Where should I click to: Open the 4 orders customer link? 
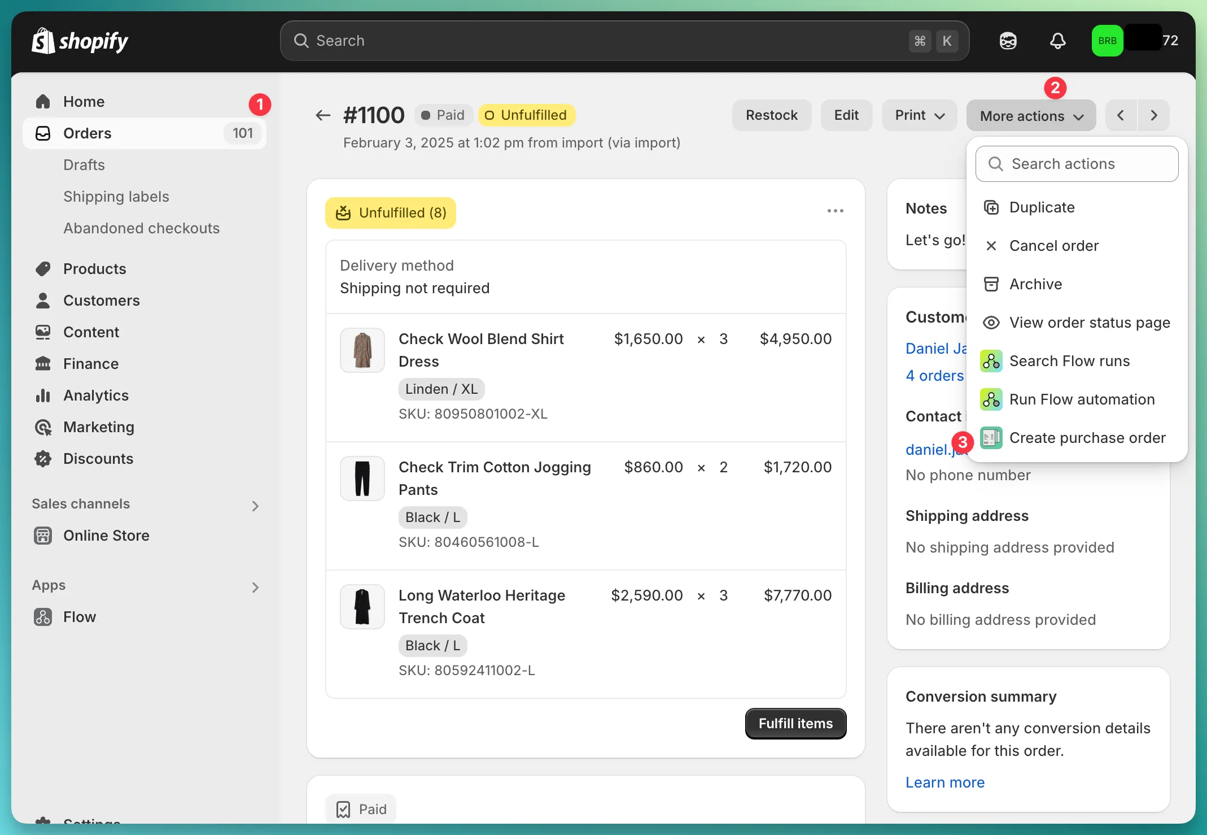click(x=935, y=376)
